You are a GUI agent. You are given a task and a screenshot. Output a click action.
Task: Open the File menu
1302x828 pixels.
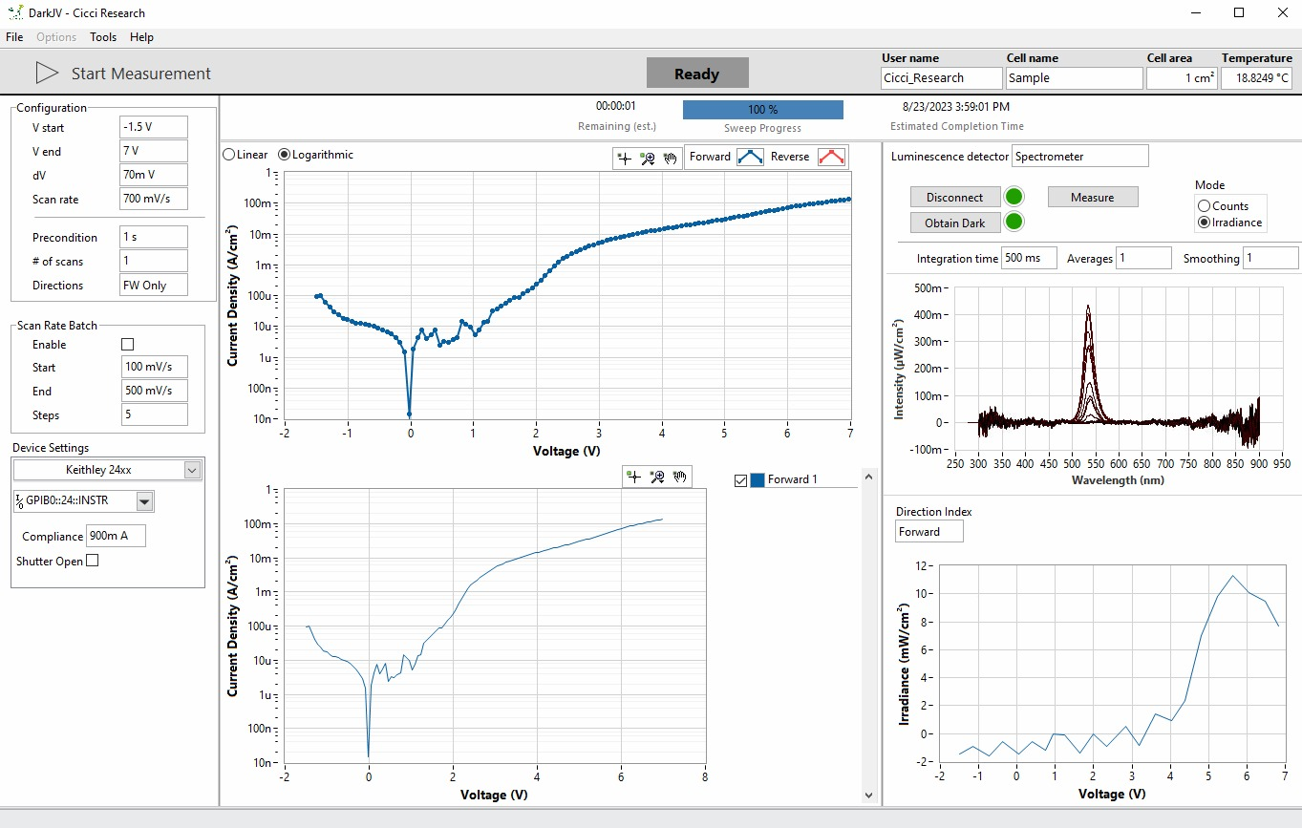tap(14, 37)
